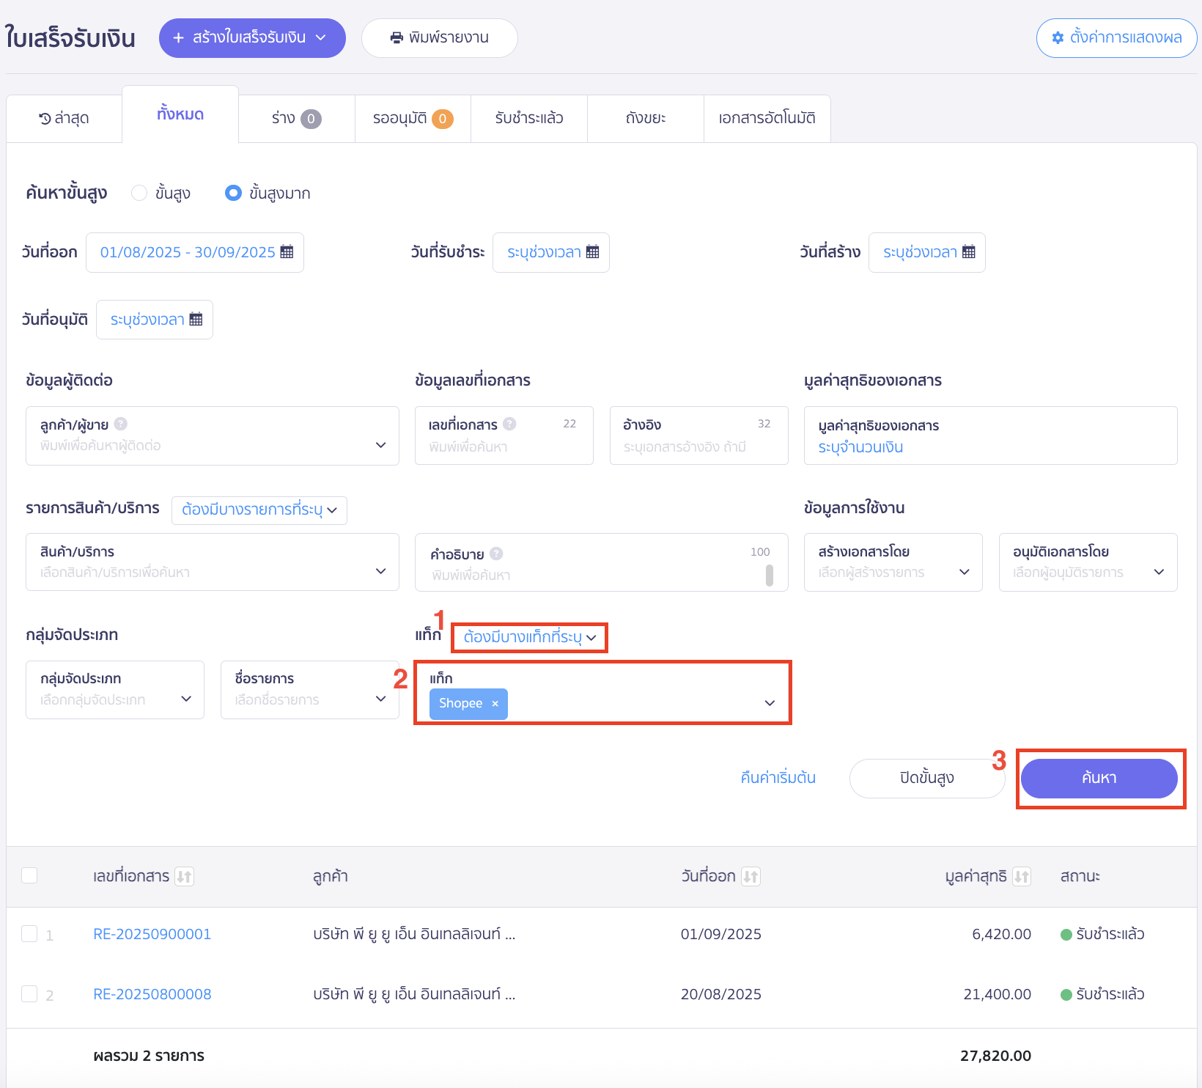Click the help icon beside คำอธิบาย
The width and height of the screenshot is (1202, 1088).
coord(496,554)
